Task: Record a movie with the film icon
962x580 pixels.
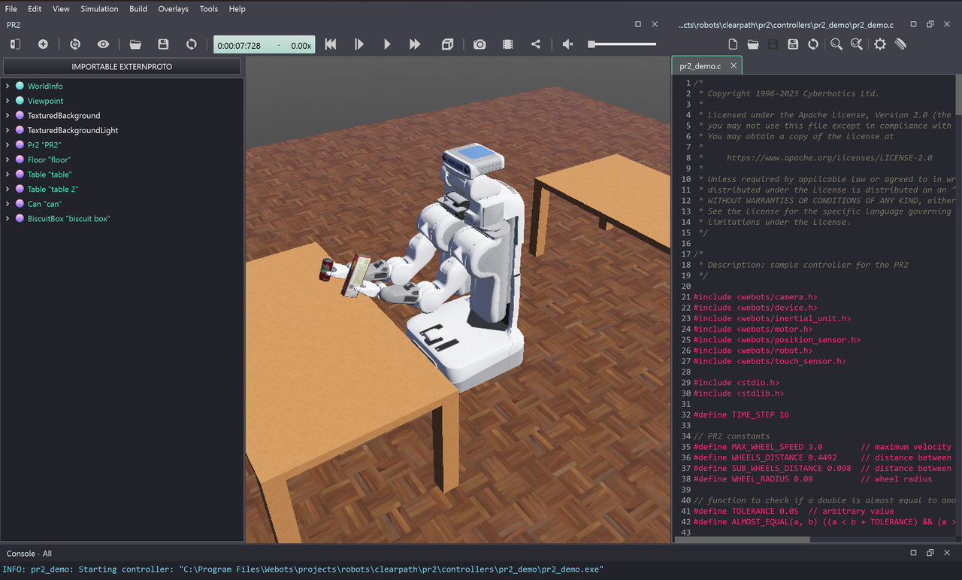Action: [507, 44]
